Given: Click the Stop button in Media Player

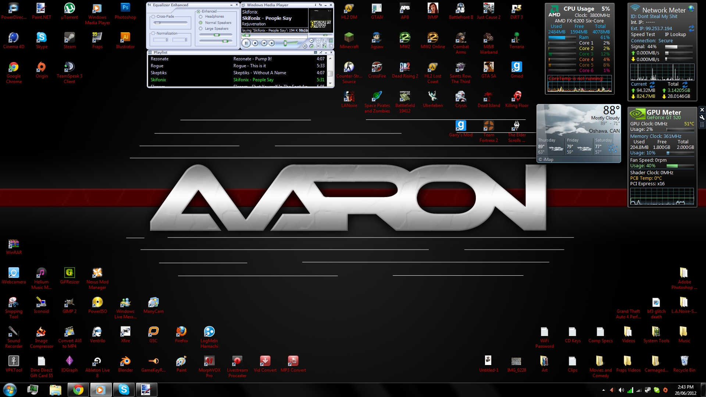Looking at the screenshot, I should [256, 43].
